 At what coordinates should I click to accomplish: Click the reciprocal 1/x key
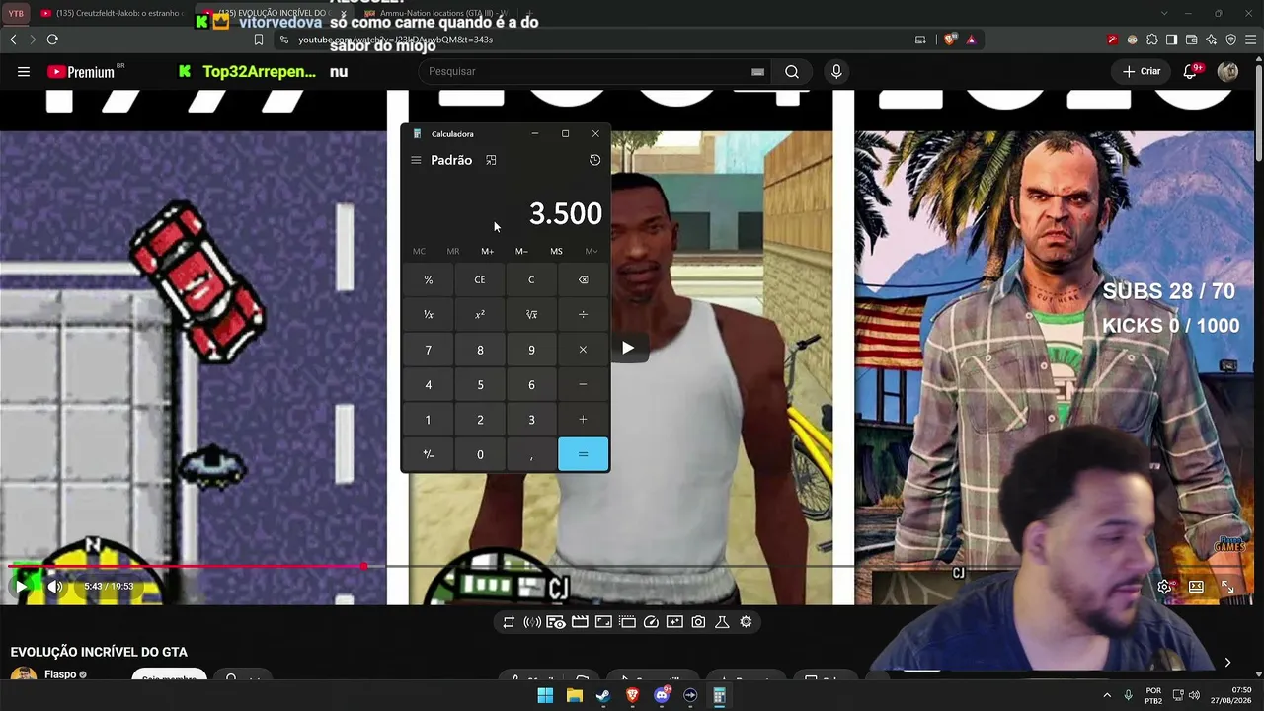pos(428,314)
